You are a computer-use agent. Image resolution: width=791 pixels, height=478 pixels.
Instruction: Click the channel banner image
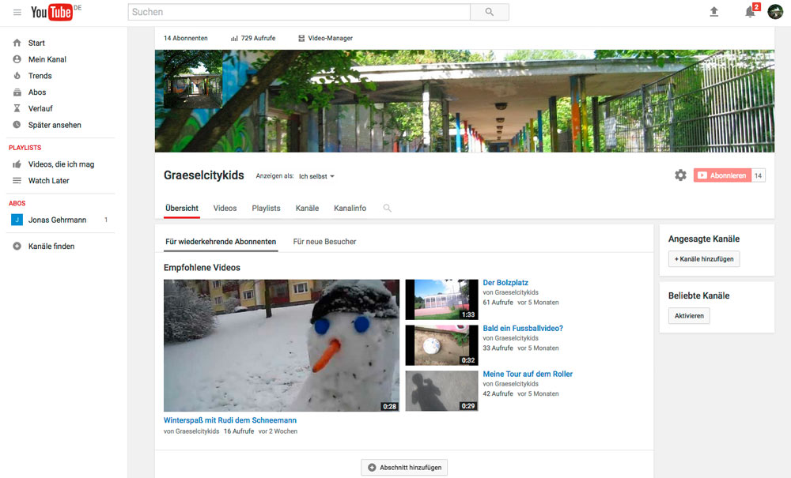click(x=464, y=101)
